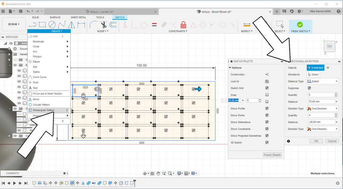This screenshot has height=189, width=343.
Task: Select the Trim scissors tool
Action: coord(104,25)
